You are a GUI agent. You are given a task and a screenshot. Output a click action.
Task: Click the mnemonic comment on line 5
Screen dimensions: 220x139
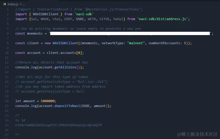tap(78, 29)
